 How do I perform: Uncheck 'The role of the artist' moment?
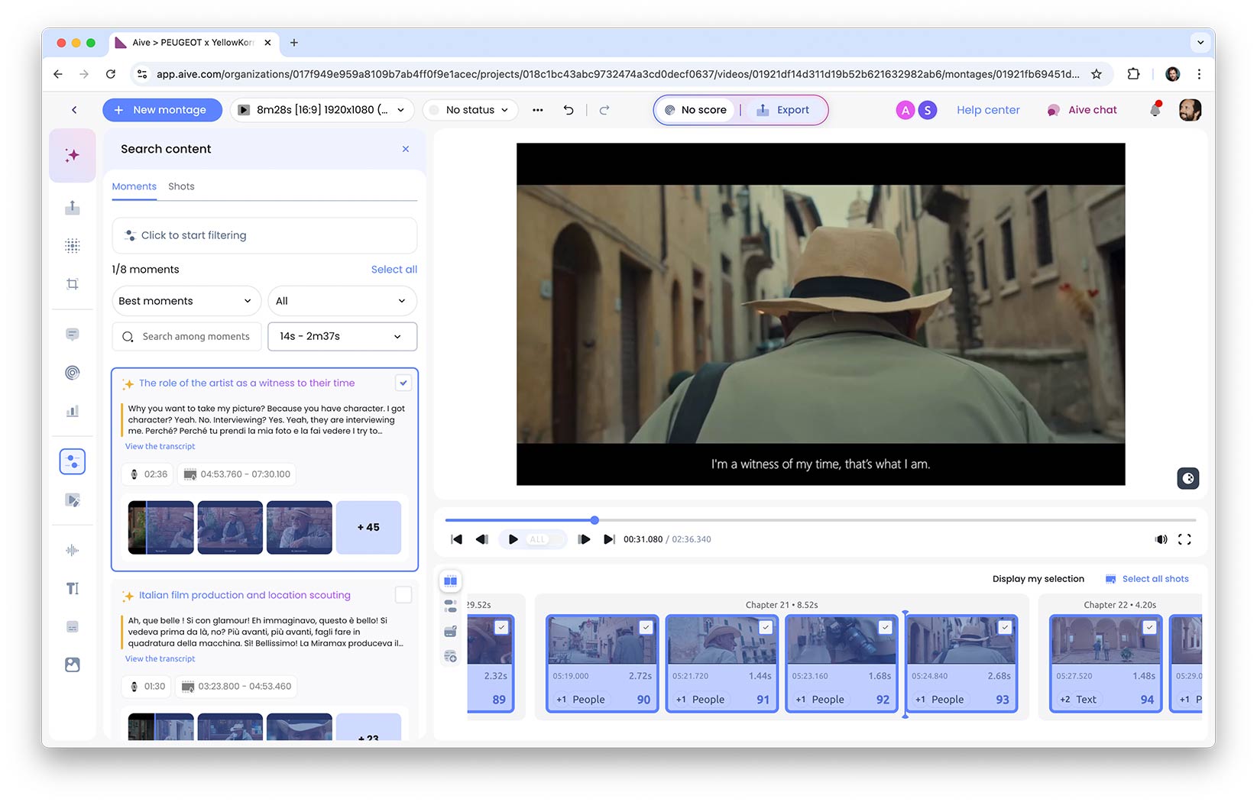point(403,383)
